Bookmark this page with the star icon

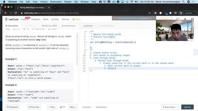(x=149, y=13)
